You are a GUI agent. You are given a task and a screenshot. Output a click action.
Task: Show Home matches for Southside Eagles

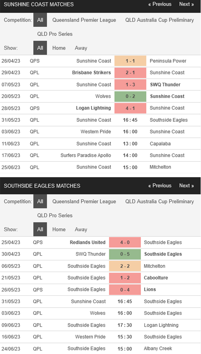59,229
